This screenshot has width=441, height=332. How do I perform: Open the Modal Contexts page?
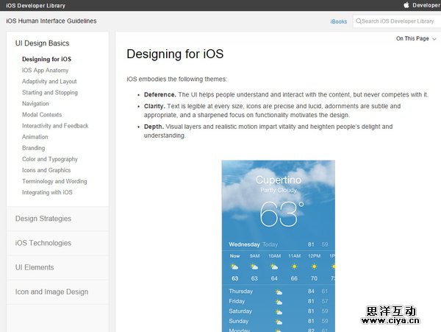42,115
